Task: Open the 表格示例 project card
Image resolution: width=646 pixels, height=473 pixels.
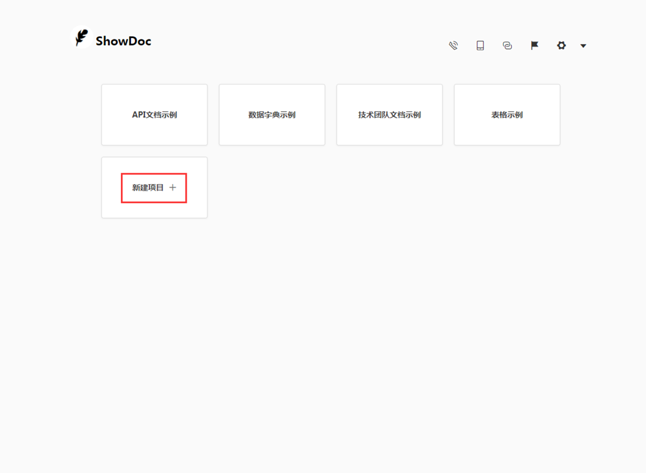Action: coord(507,114)
